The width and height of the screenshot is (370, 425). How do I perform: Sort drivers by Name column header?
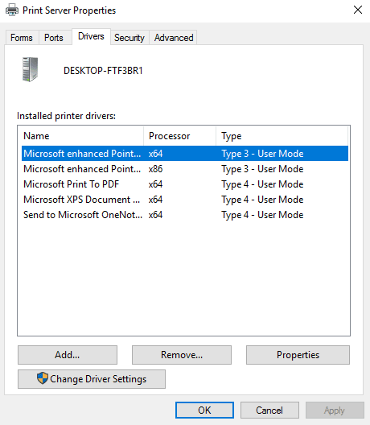pyautogui.click(x=80, y=136)
